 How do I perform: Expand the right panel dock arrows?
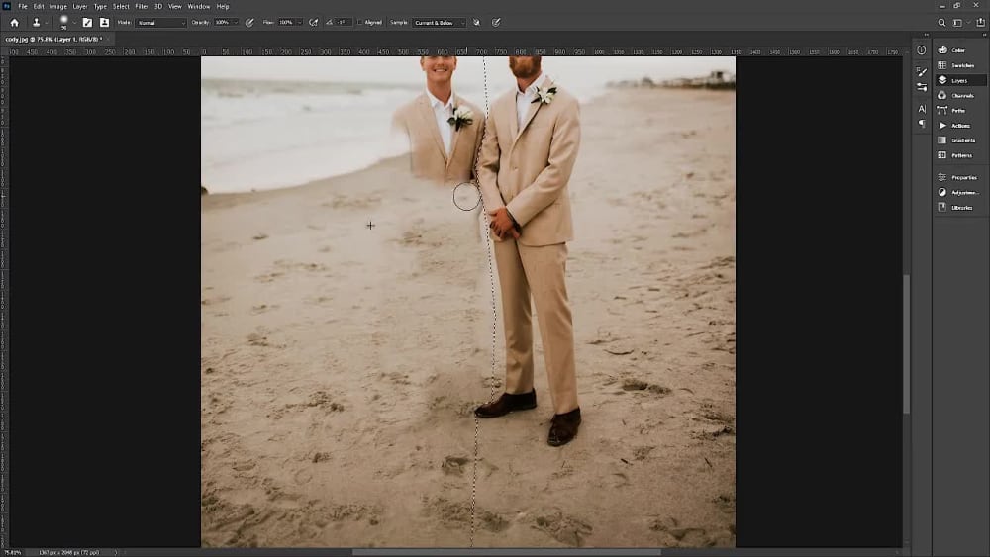(x=984, y=35)
